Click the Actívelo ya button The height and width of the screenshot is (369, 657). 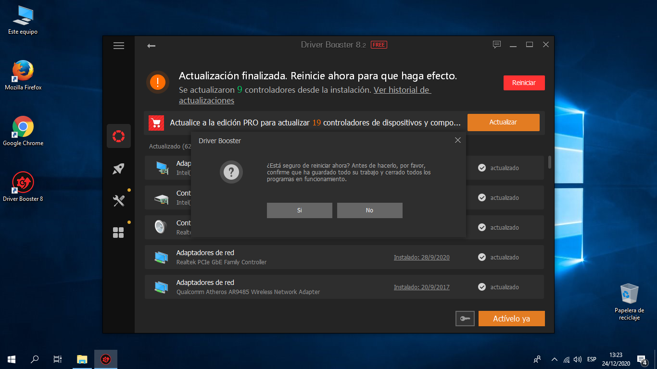(x=511, y=319)
